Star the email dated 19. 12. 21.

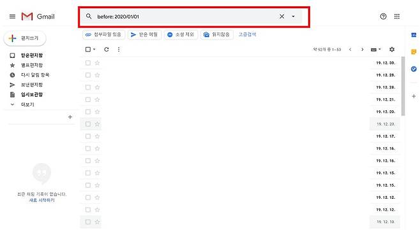point(97,99)
